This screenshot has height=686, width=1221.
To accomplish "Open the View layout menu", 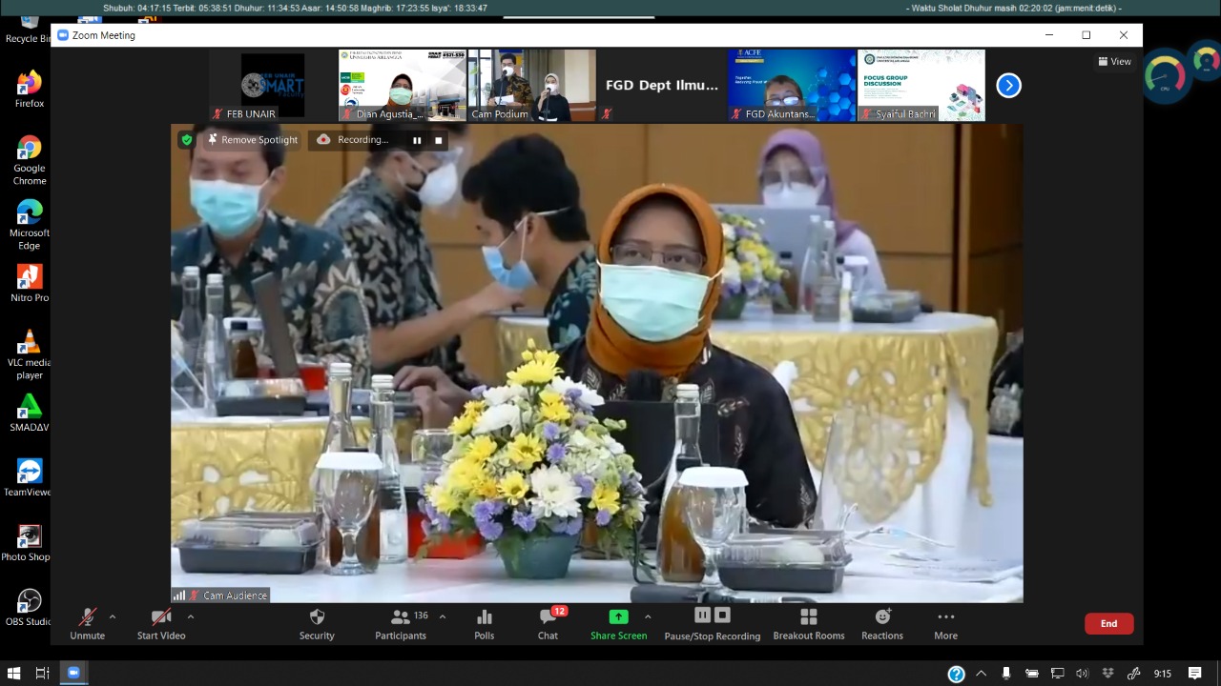I will coord(1114,62).
